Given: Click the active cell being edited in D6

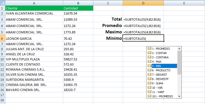Looking at the screenshot, I should tap(143, 38).
